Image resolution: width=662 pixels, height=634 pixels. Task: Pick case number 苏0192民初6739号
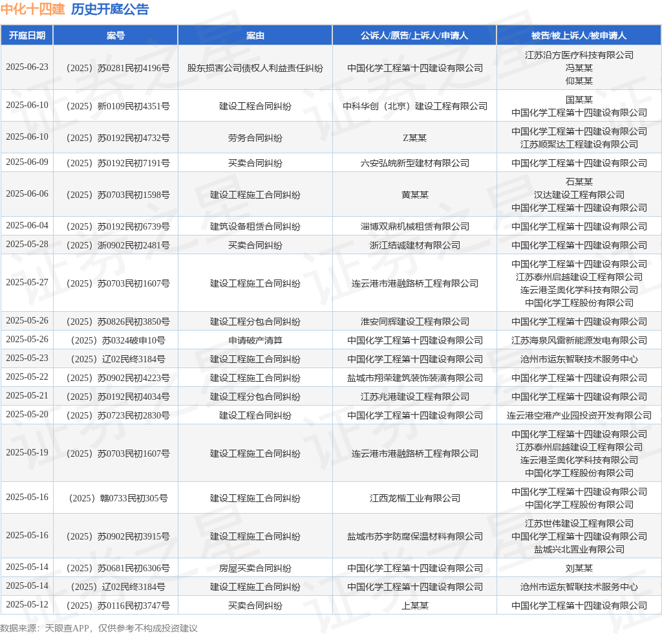click(x=118, y=226)
